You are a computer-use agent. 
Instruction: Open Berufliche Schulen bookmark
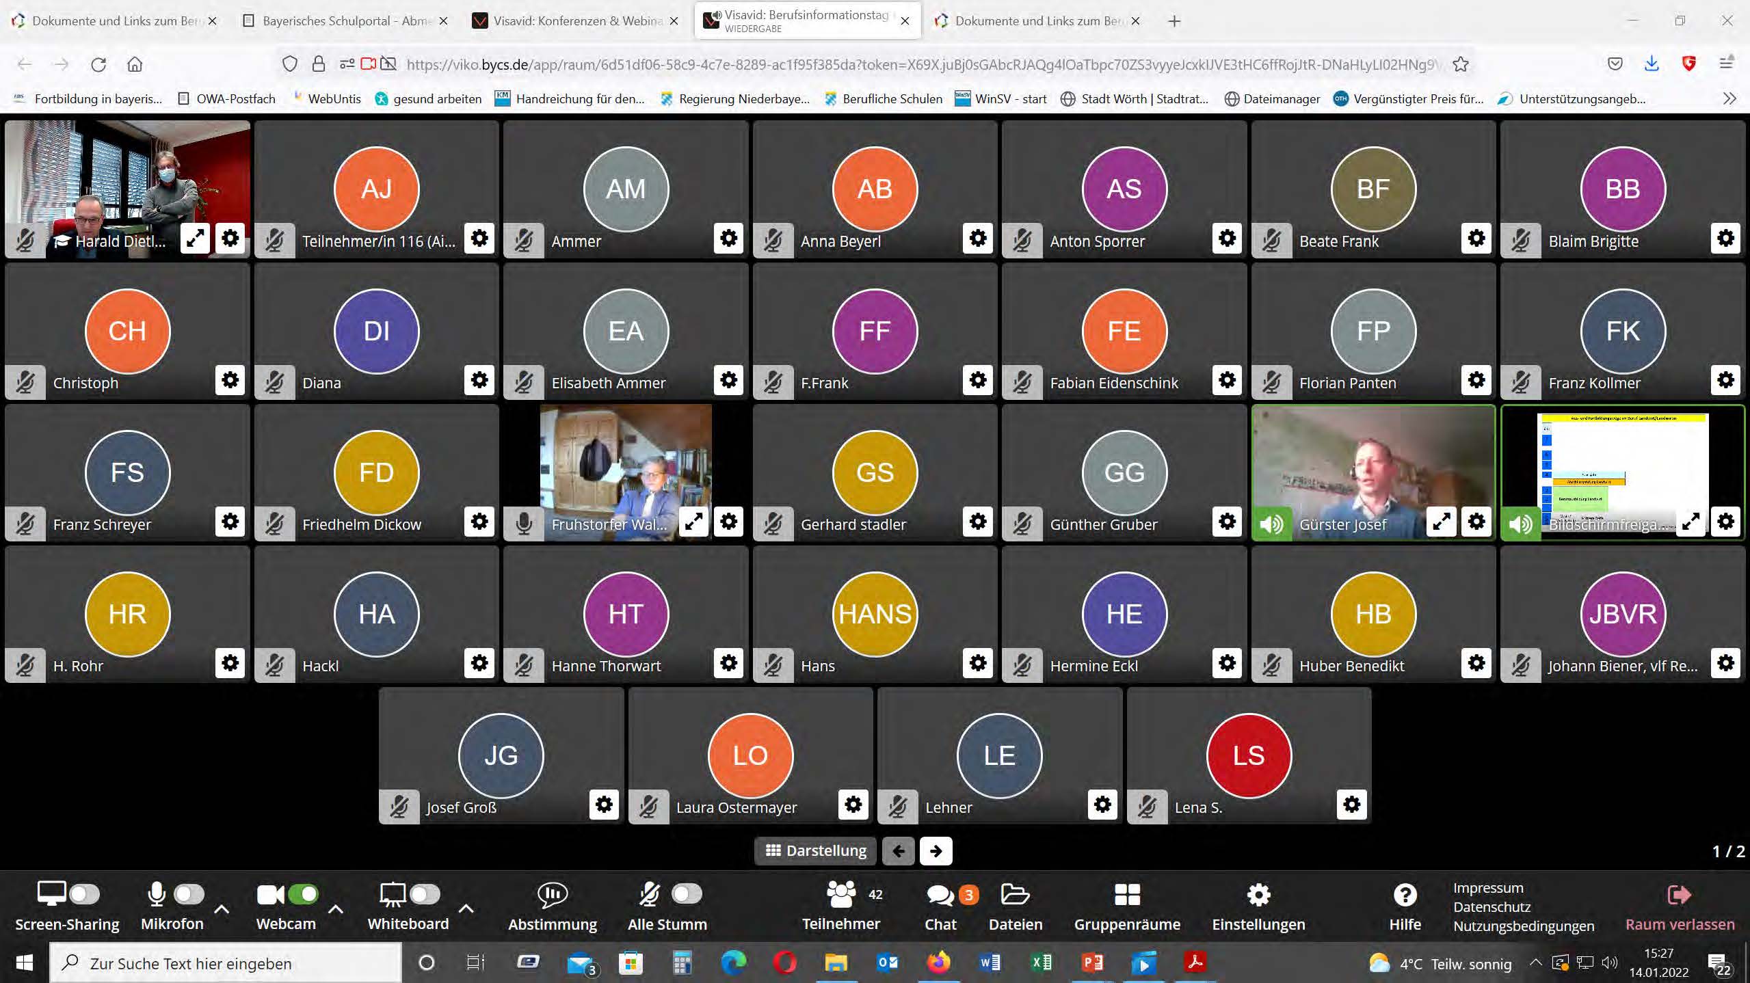pyautogui.click(x=884, y=98)
